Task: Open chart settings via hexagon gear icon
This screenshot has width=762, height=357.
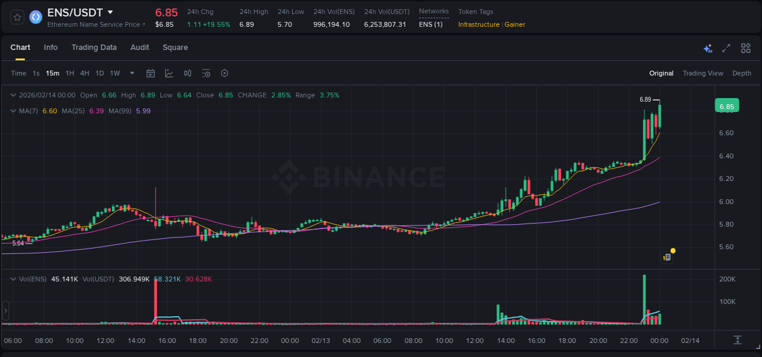Action: click(224, 72)
